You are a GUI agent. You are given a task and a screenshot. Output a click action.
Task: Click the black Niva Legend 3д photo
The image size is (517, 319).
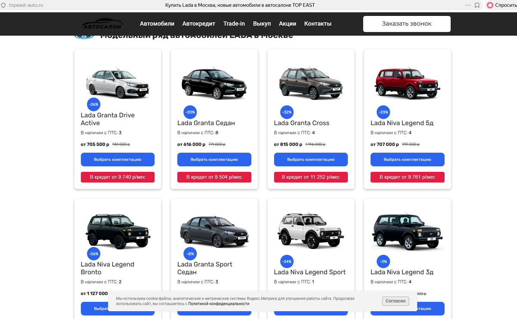click(408, 231)
